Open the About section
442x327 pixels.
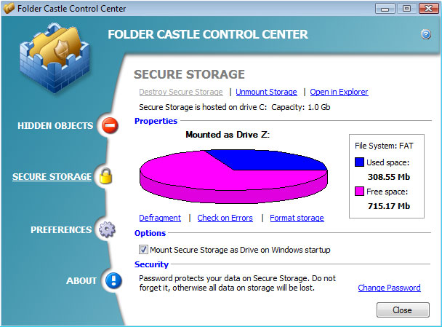[x=81, y=281]
